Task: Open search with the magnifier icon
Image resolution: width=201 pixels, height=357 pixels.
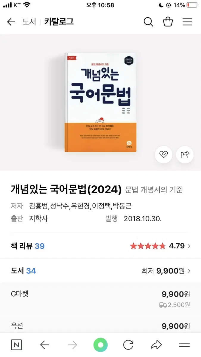Action: [x=148, y=22]
